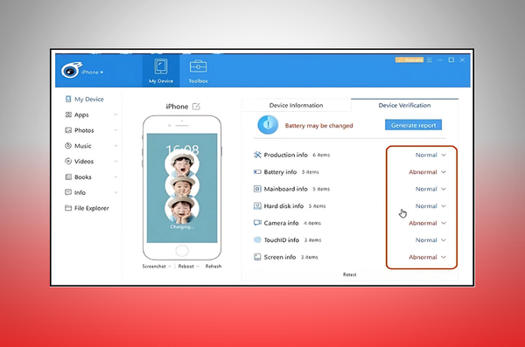Click the Camera info icon
This screenshot has width=525, height=347.
(x=257, y=223)
